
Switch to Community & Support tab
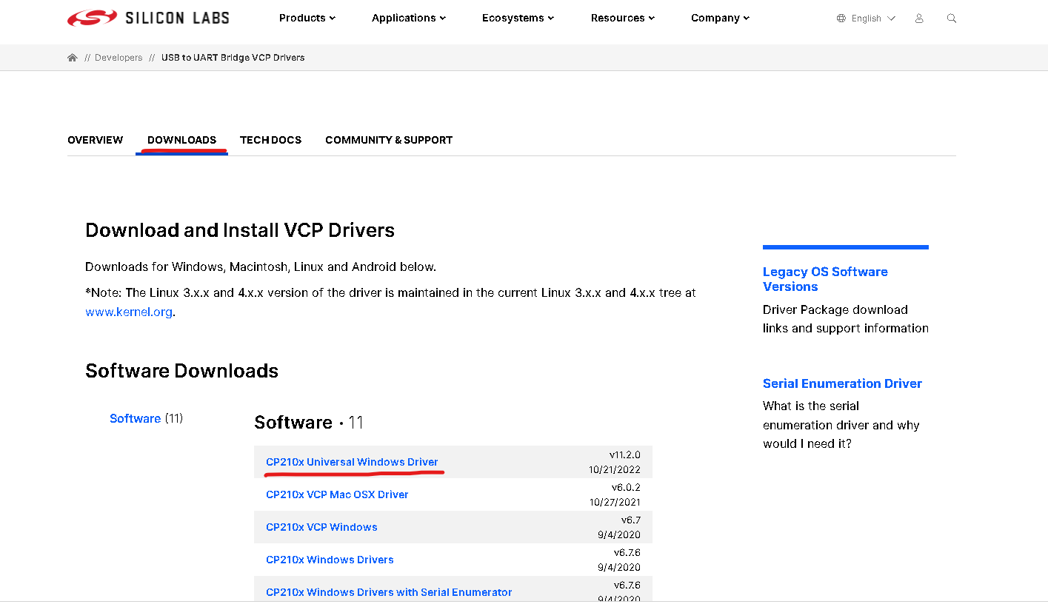point(389,140)
